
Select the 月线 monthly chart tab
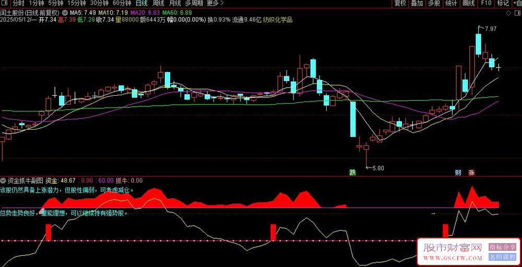click(x=175, y=3)
